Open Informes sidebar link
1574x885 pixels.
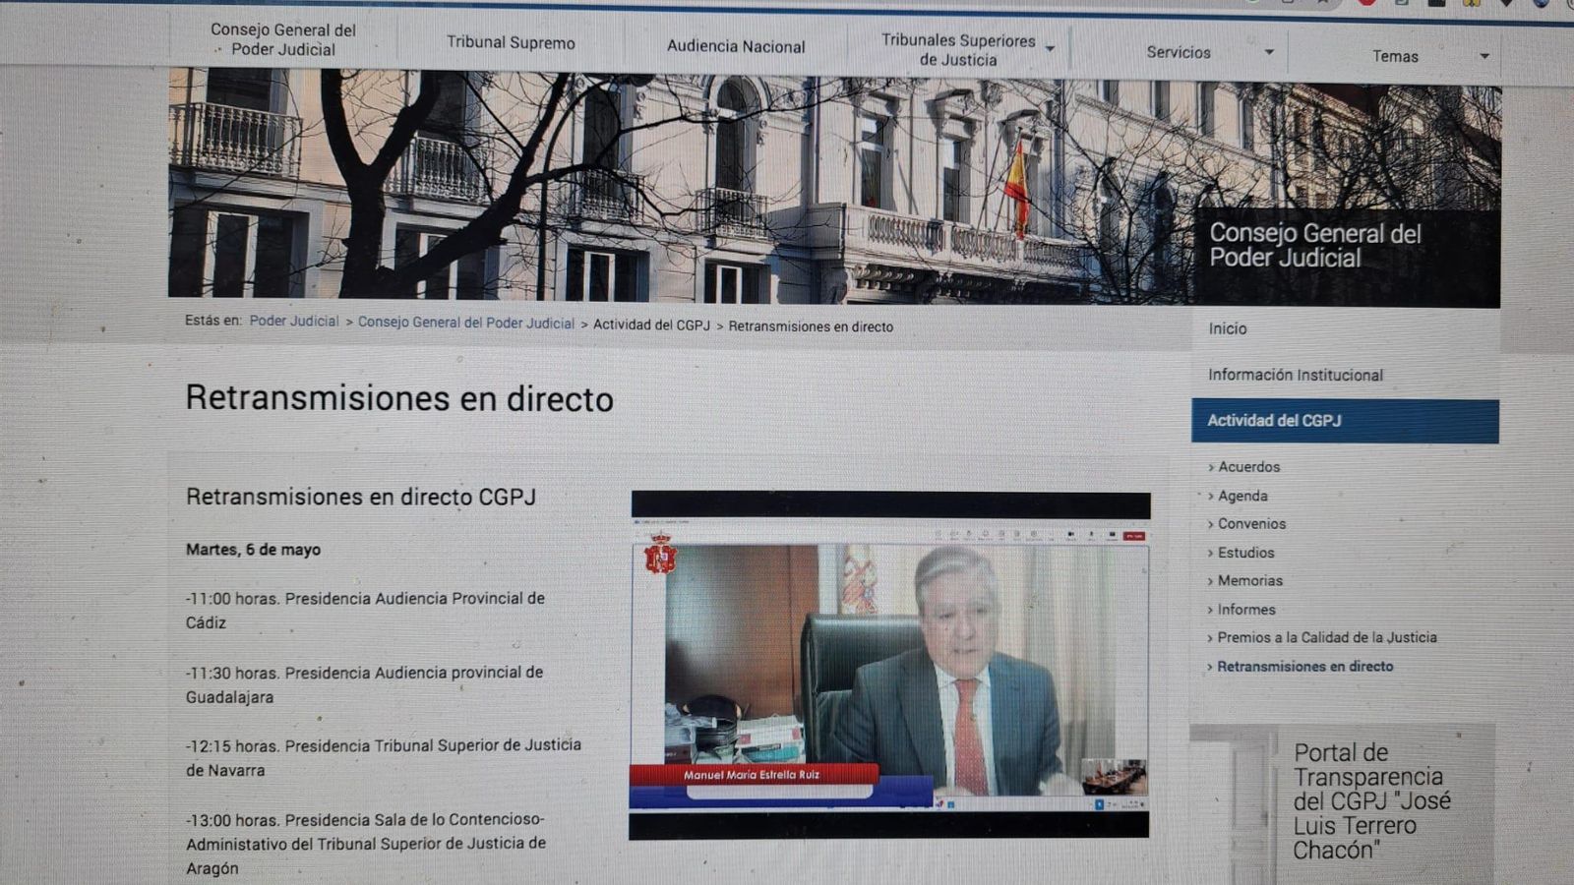1245,610
